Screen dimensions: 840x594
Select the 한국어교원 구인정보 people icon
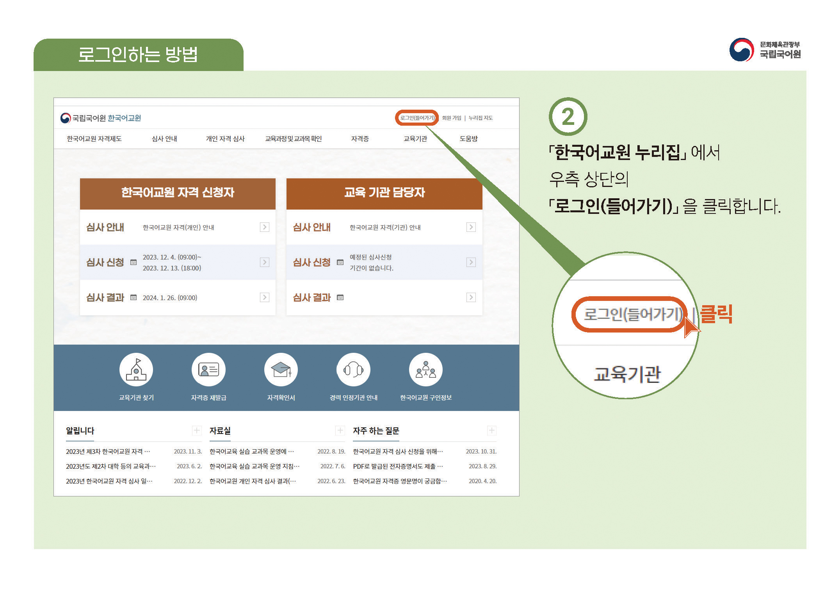pos(425,369)
